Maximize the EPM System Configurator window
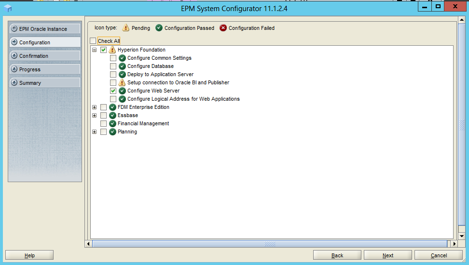 438,6
